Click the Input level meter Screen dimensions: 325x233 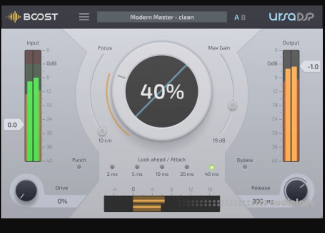[33, 106]
